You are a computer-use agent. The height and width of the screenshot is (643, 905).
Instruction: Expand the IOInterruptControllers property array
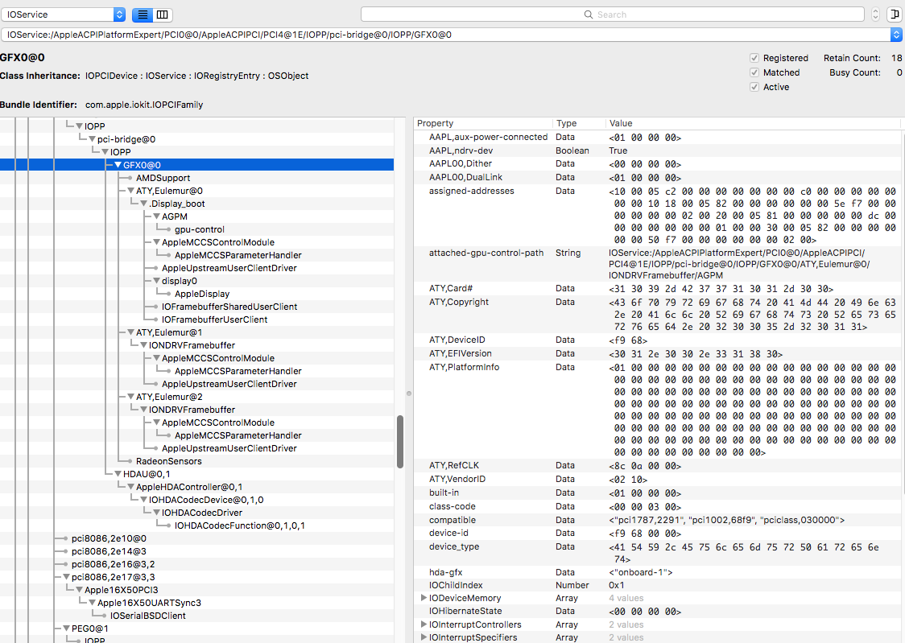click(x=424, y=624)
